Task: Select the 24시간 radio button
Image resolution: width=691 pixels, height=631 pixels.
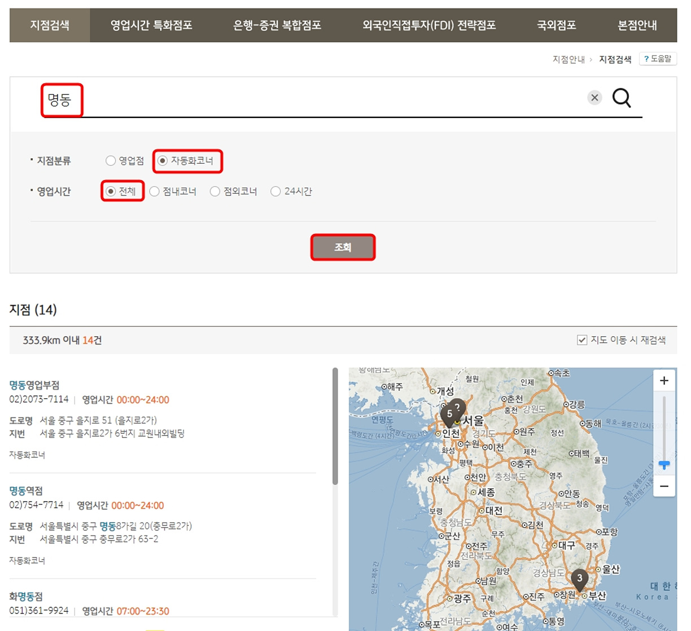Action: tap(275, 192)
